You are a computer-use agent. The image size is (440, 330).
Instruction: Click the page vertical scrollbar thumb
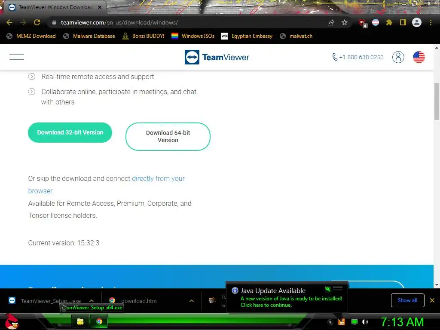coord(437,101)
